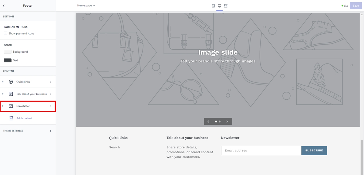Click the Email address input field
This screenshot has height=175, width=364.
pos(261,150)
